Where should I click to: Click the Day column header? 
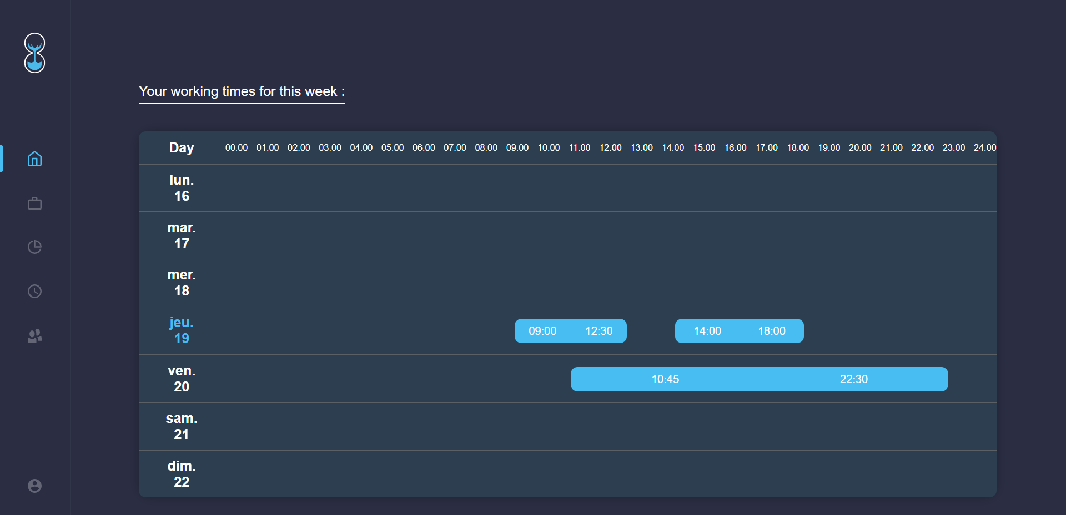(182, 147)
